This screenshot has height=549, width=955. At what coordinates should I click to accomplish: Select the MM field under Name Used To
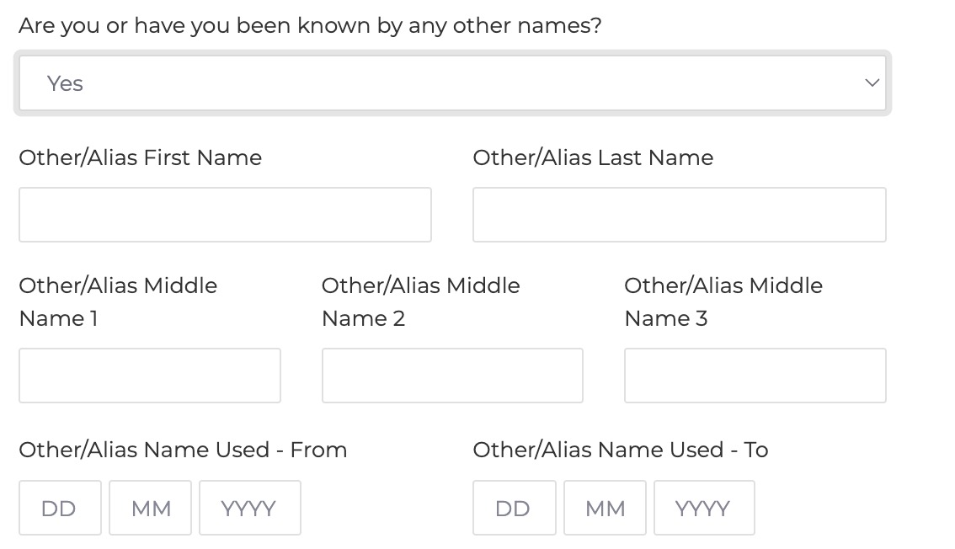tap(605, 507)
